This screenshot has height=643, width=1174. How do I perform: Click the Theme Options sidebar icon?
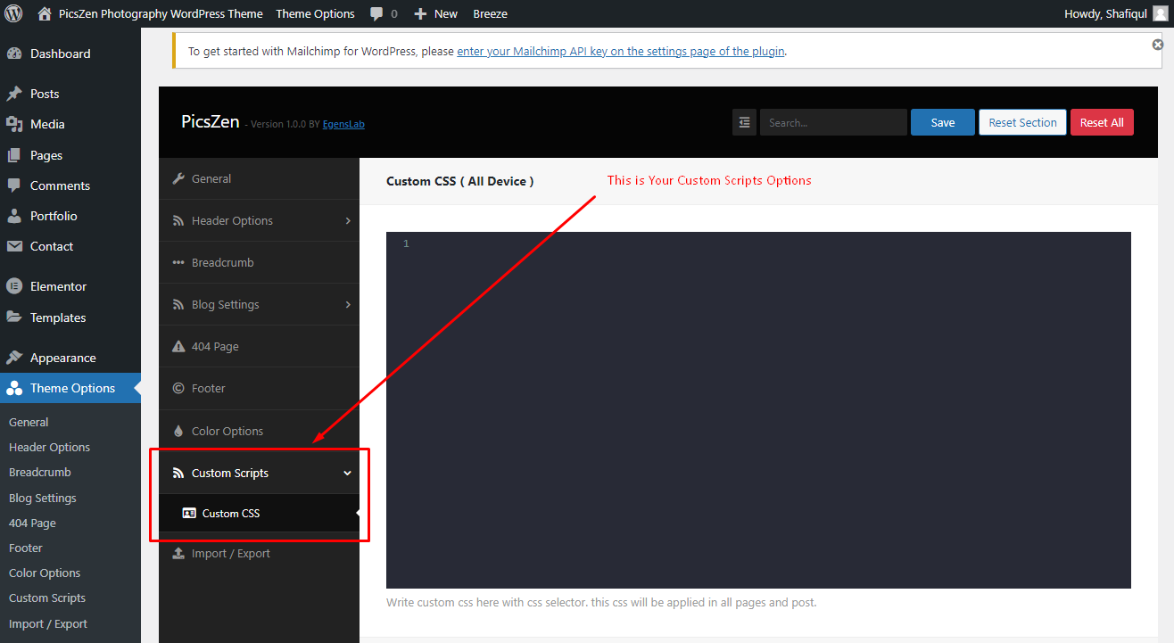pyautogui.click(x=14, y=388)
